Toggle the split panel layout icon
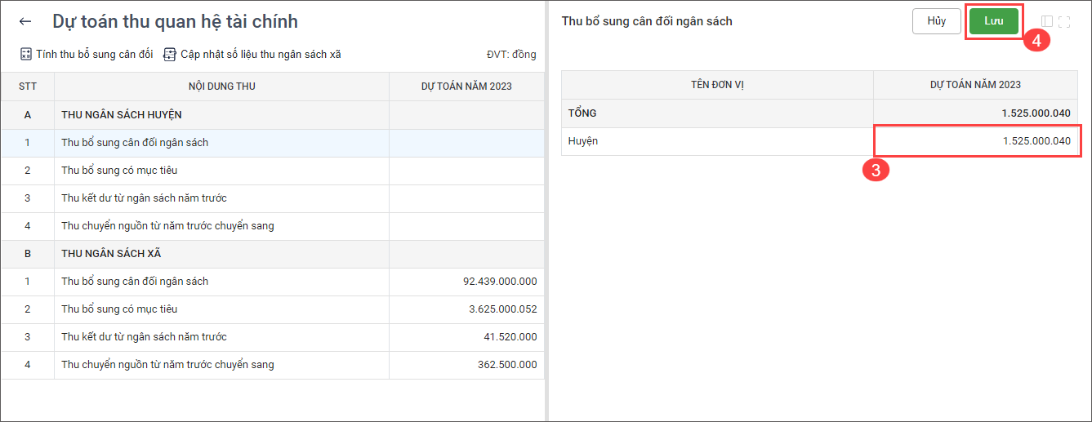This screenshot has height=422, width=1092. click(1047, 22)
